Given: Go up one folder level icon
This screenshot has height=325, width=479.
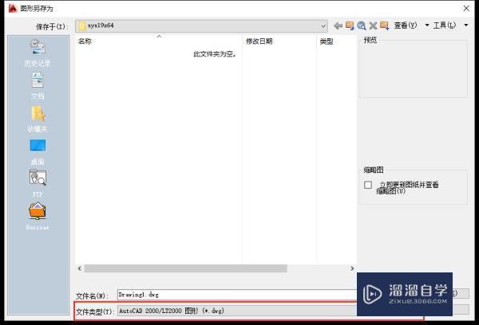Looking at the screenshot, I should 350,25.
